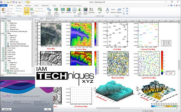Switch to the Grids ribbon tab

[36, 5]
